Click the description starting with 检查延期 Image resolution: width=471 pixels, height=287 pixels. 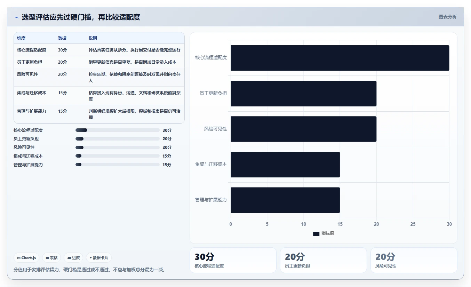[x=135, y=78]
